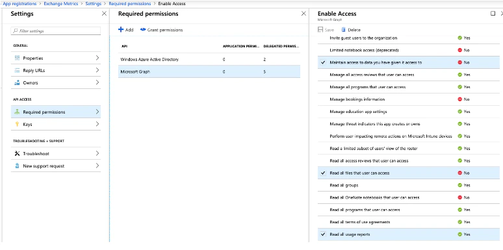Viewport: 503px width, 250px height.
Task: Select Windows Azure Active Directory API row
Action: click(209, 59)
